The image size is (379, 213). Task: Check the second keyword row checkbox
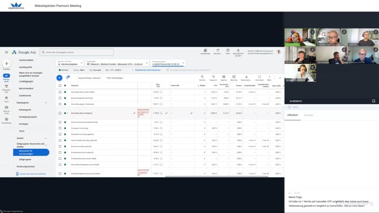pos(60,98)
